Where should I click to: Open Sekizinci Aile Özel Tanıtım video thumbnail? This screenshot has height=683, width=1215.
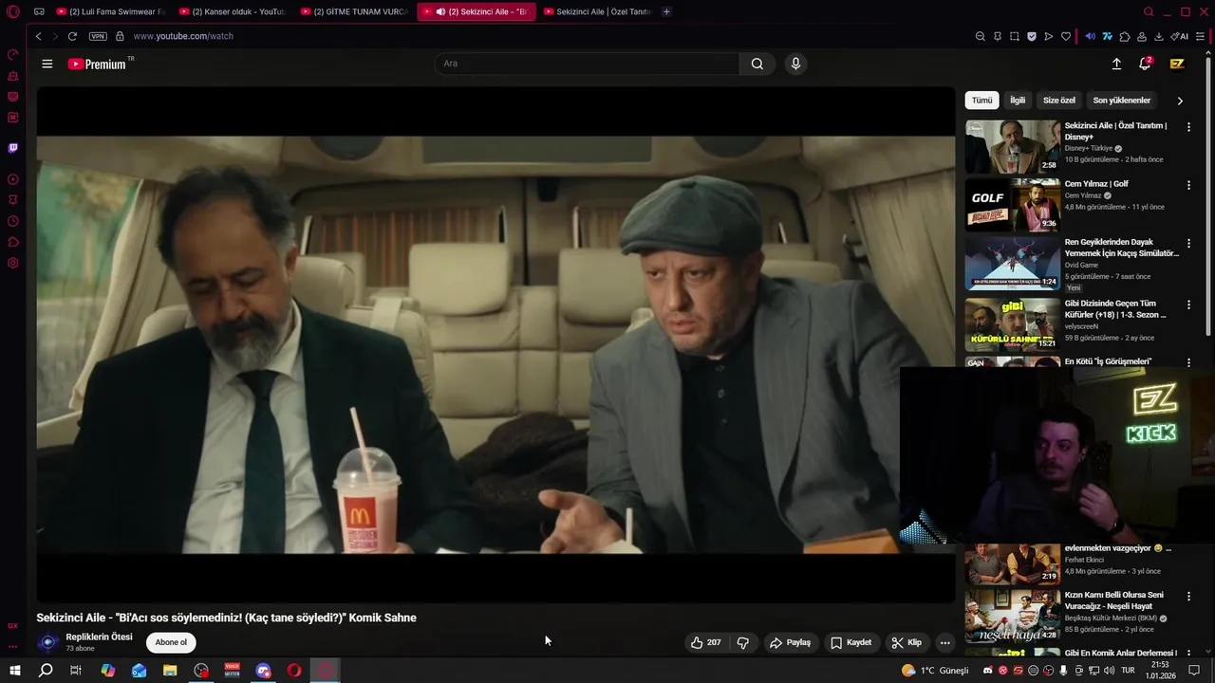[1012, 146]
